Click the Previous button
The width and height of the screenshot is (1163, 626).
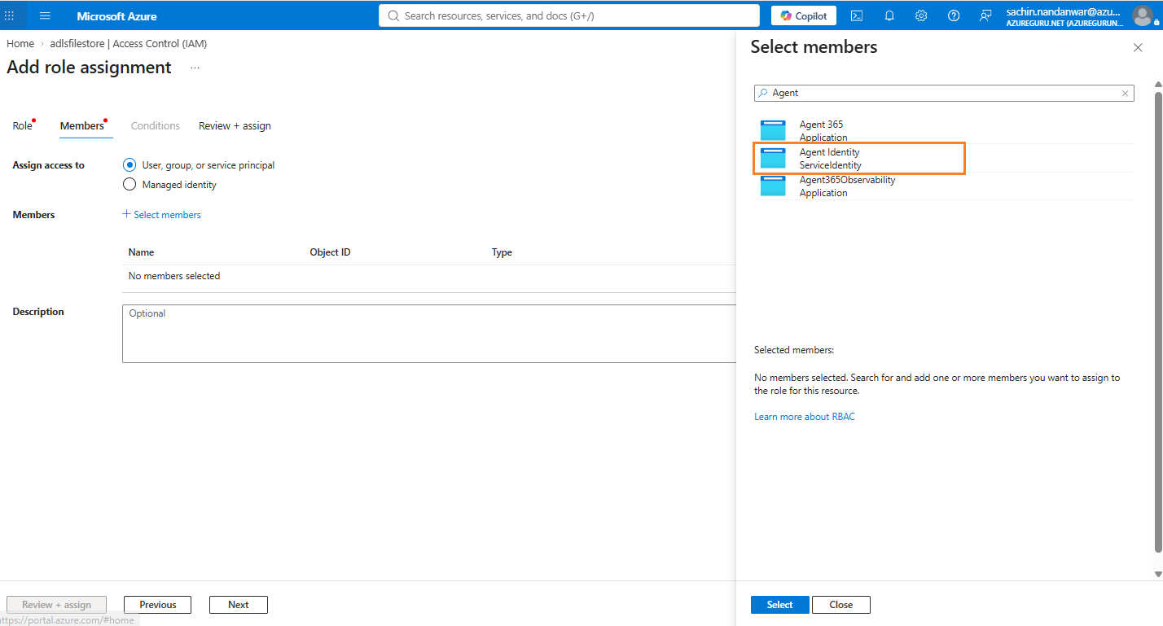[158, 605]
